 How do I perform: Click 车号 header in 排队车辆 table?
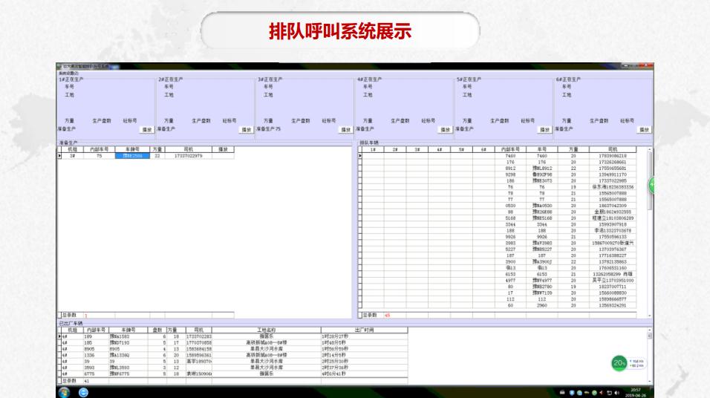(542, 149)
